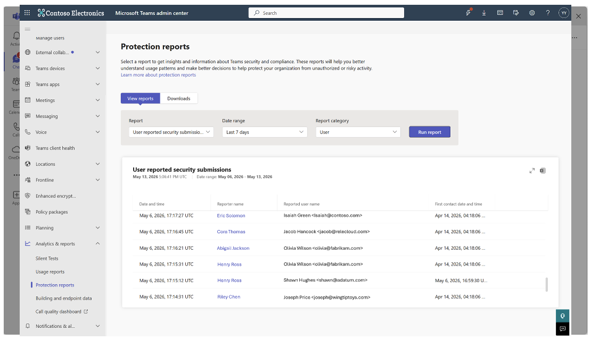591x340 pixels.
Task: Expand Messaging chevron
Action: pyautogui.click(x=97, y=116)
